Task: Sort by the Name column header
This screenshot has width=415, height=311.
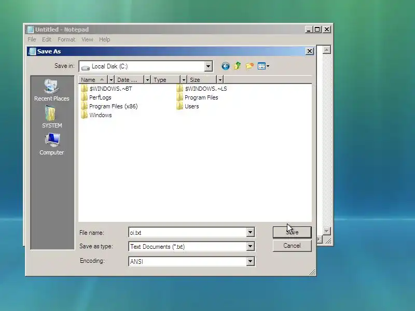Action: tap(93, 80)
